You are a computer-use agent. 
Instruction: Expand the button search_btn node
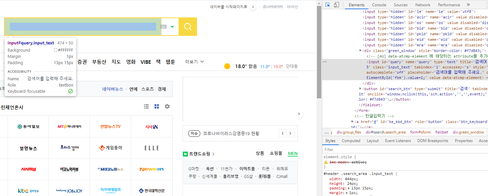click(360, 88)
